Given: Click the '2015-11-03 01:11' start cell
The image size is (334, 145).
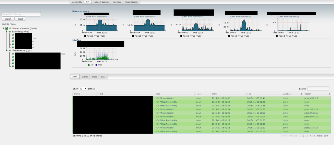Looking at the screenshot, I should point(221,131).
